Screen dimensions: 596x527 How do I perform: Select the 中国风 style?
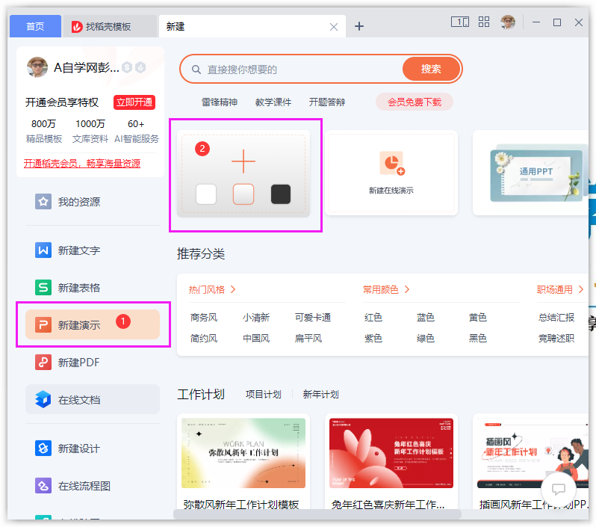256,338
